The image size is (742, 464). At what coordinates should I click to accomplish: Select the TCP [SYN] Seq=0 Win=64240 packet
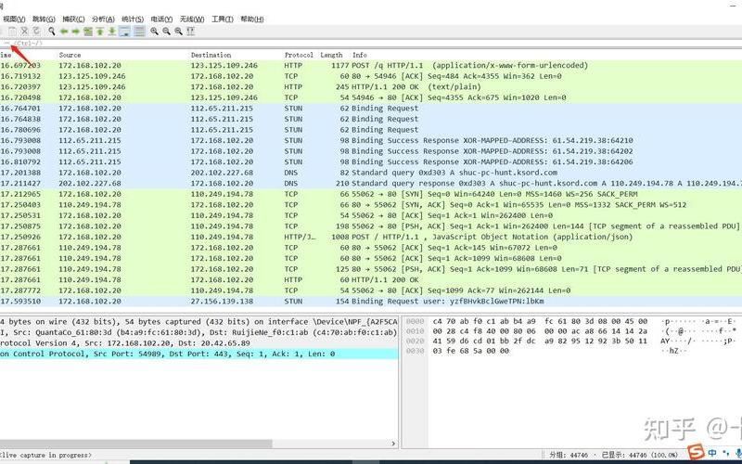371,194
